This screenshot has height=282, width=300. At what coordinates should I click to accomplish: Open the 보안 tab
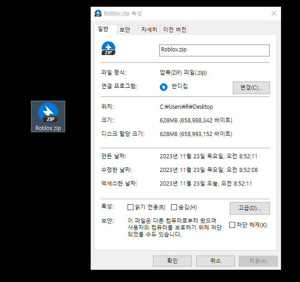(128, 30)
